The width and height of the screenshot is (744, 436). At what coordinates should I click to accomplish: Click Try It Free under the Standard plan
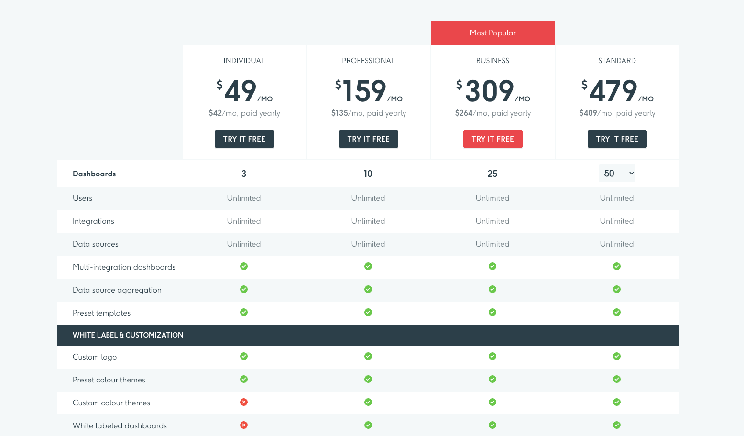[617, 139]
